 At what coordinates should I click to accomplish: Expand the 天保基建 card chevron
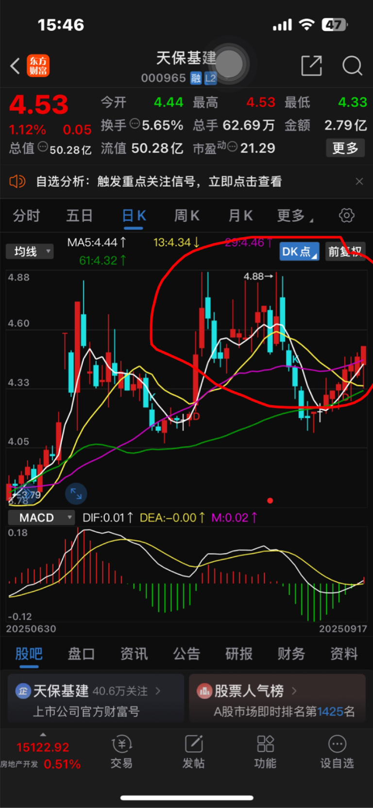tap(158, 690)
